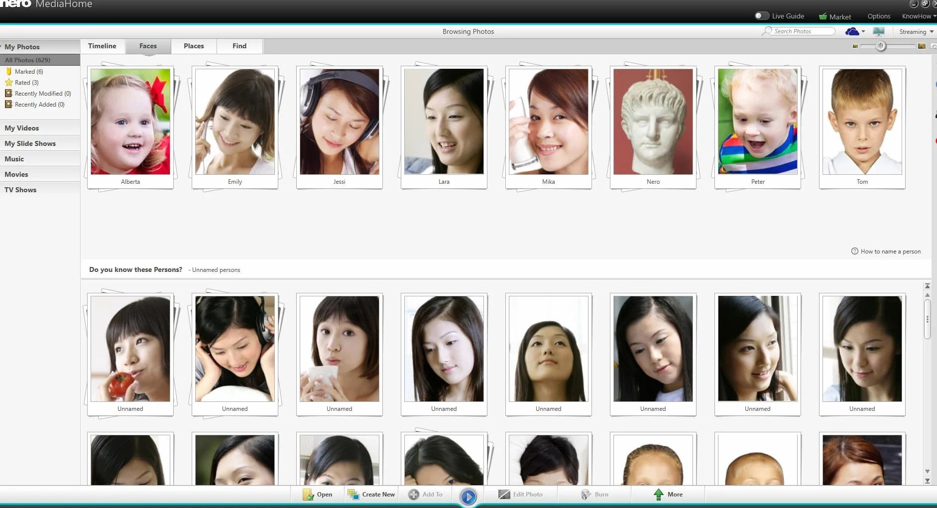This screenshot has height=508, width=937.
Task: Open the Nero statue face stack
Action: [653, 127]
